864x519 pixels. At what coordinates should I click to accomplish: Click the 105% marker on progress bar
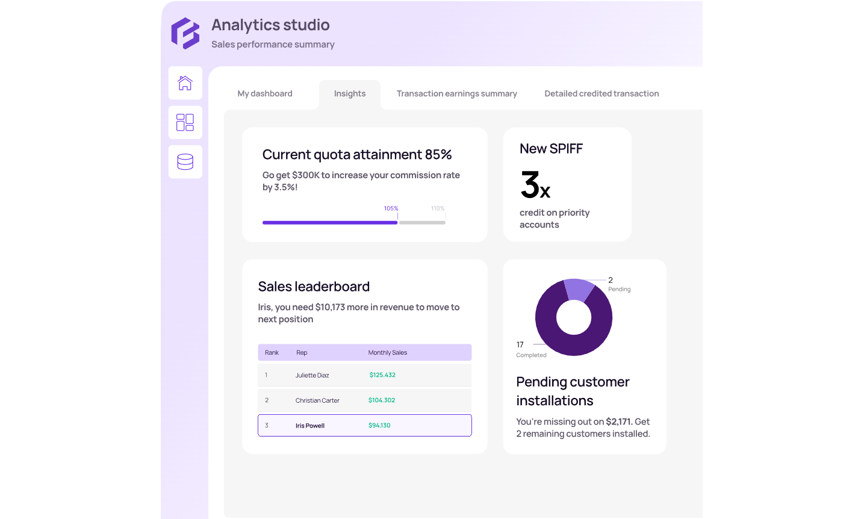click(391, 209)
